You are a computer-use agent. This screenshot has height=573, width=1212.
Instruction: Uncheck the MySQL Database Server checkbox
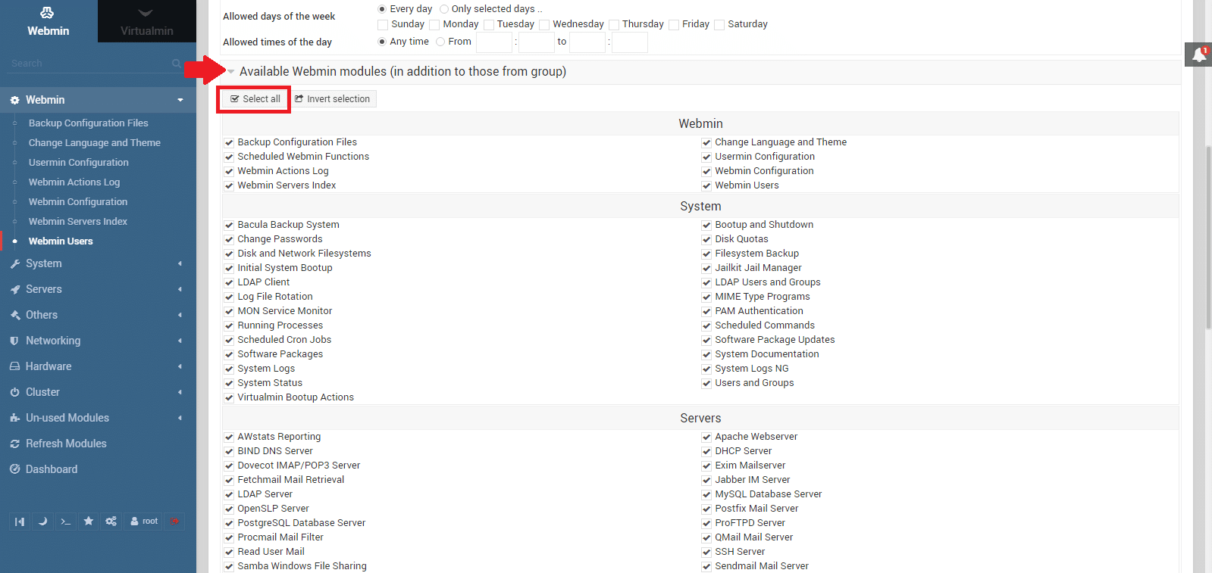click(706, 494)
